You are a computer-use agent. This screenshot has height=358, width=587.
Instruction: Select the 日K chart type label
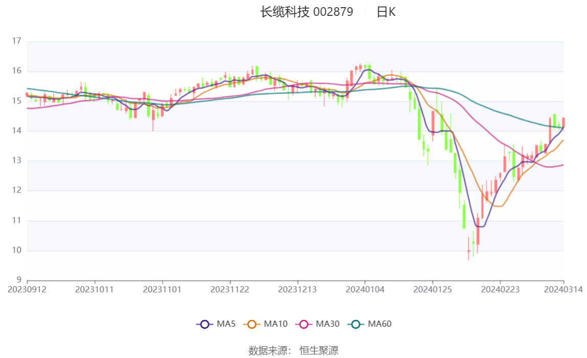(386, 12)
